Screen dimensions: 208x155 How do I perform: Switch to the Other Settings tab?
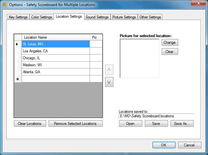point(150,17)
